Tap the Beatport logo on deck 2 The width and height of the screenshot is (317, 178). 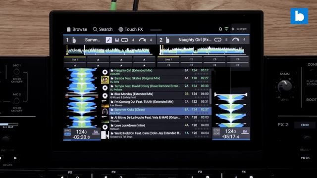click(167, 40)
